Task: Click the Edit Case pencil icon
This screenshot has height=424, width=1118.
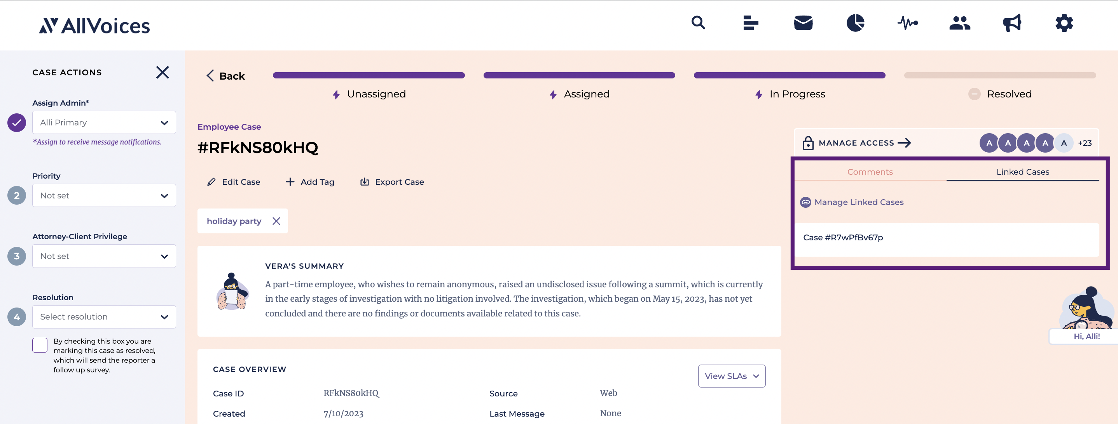Action: point(211,182)
